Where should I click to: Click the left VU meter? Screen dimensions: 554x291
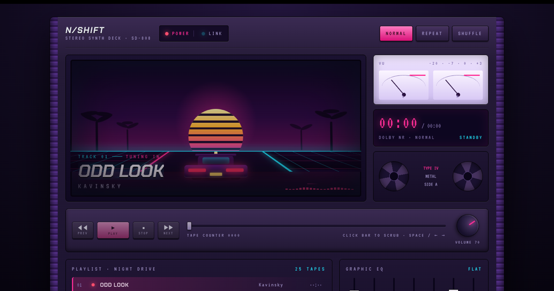(403, 85)
